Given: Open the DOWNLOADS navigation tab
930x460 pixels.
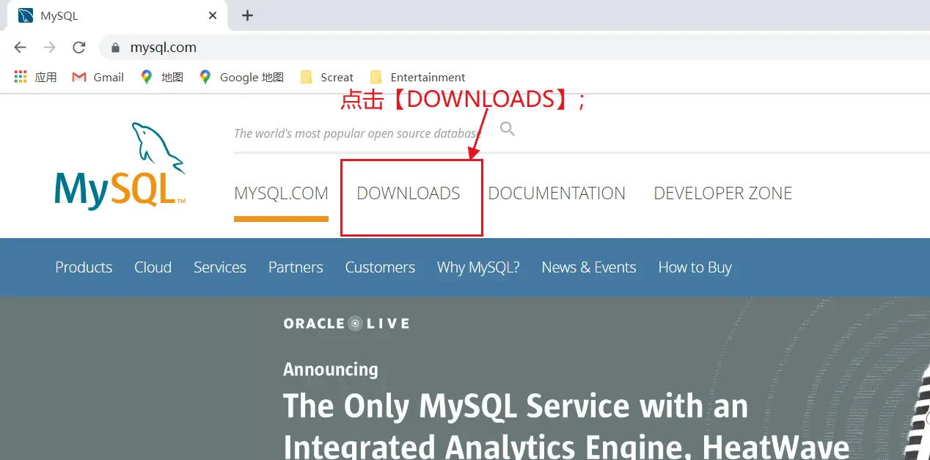Looking at the screenshot, I should [x=409, y=193].
